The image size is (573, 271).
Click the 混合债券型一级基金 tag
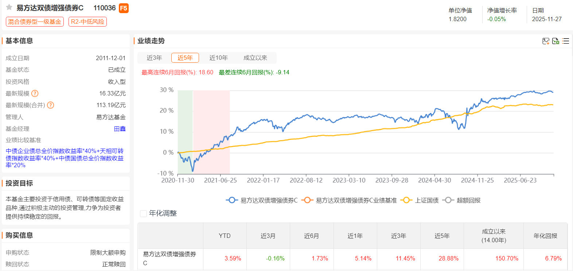pyautogui.click(x=35, y=22)
